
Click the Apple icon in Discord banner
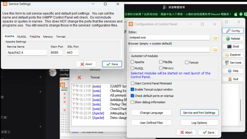coord(236,14)
